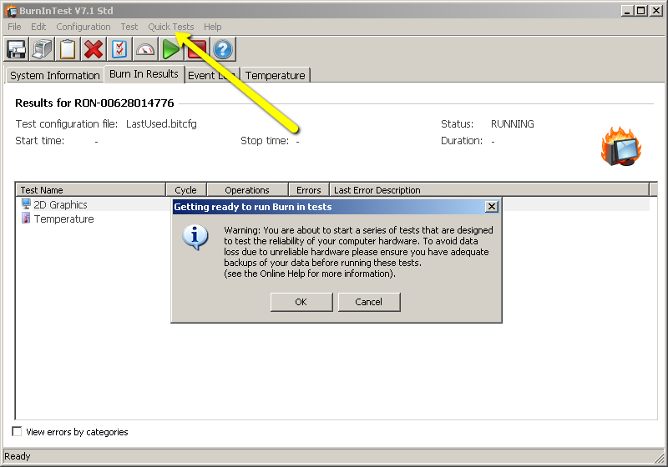Open test selection checklist icon
The height and width of the screenshot is (467, 668).
[x=119, y=49]
